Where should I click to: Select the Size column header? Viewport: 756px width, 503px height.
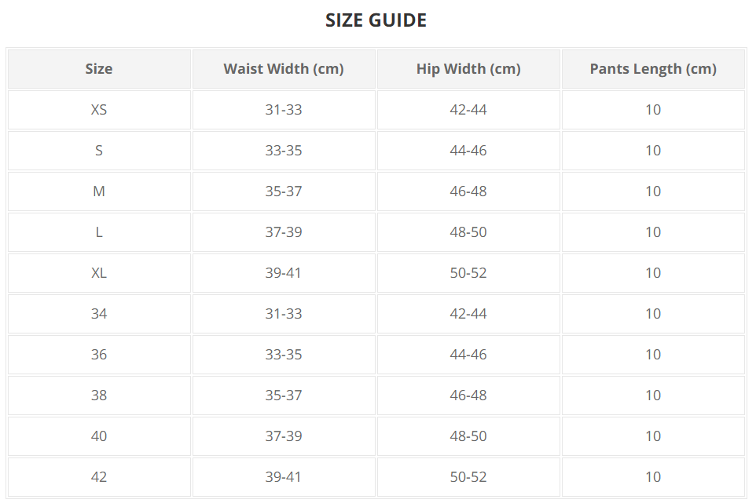99,69
